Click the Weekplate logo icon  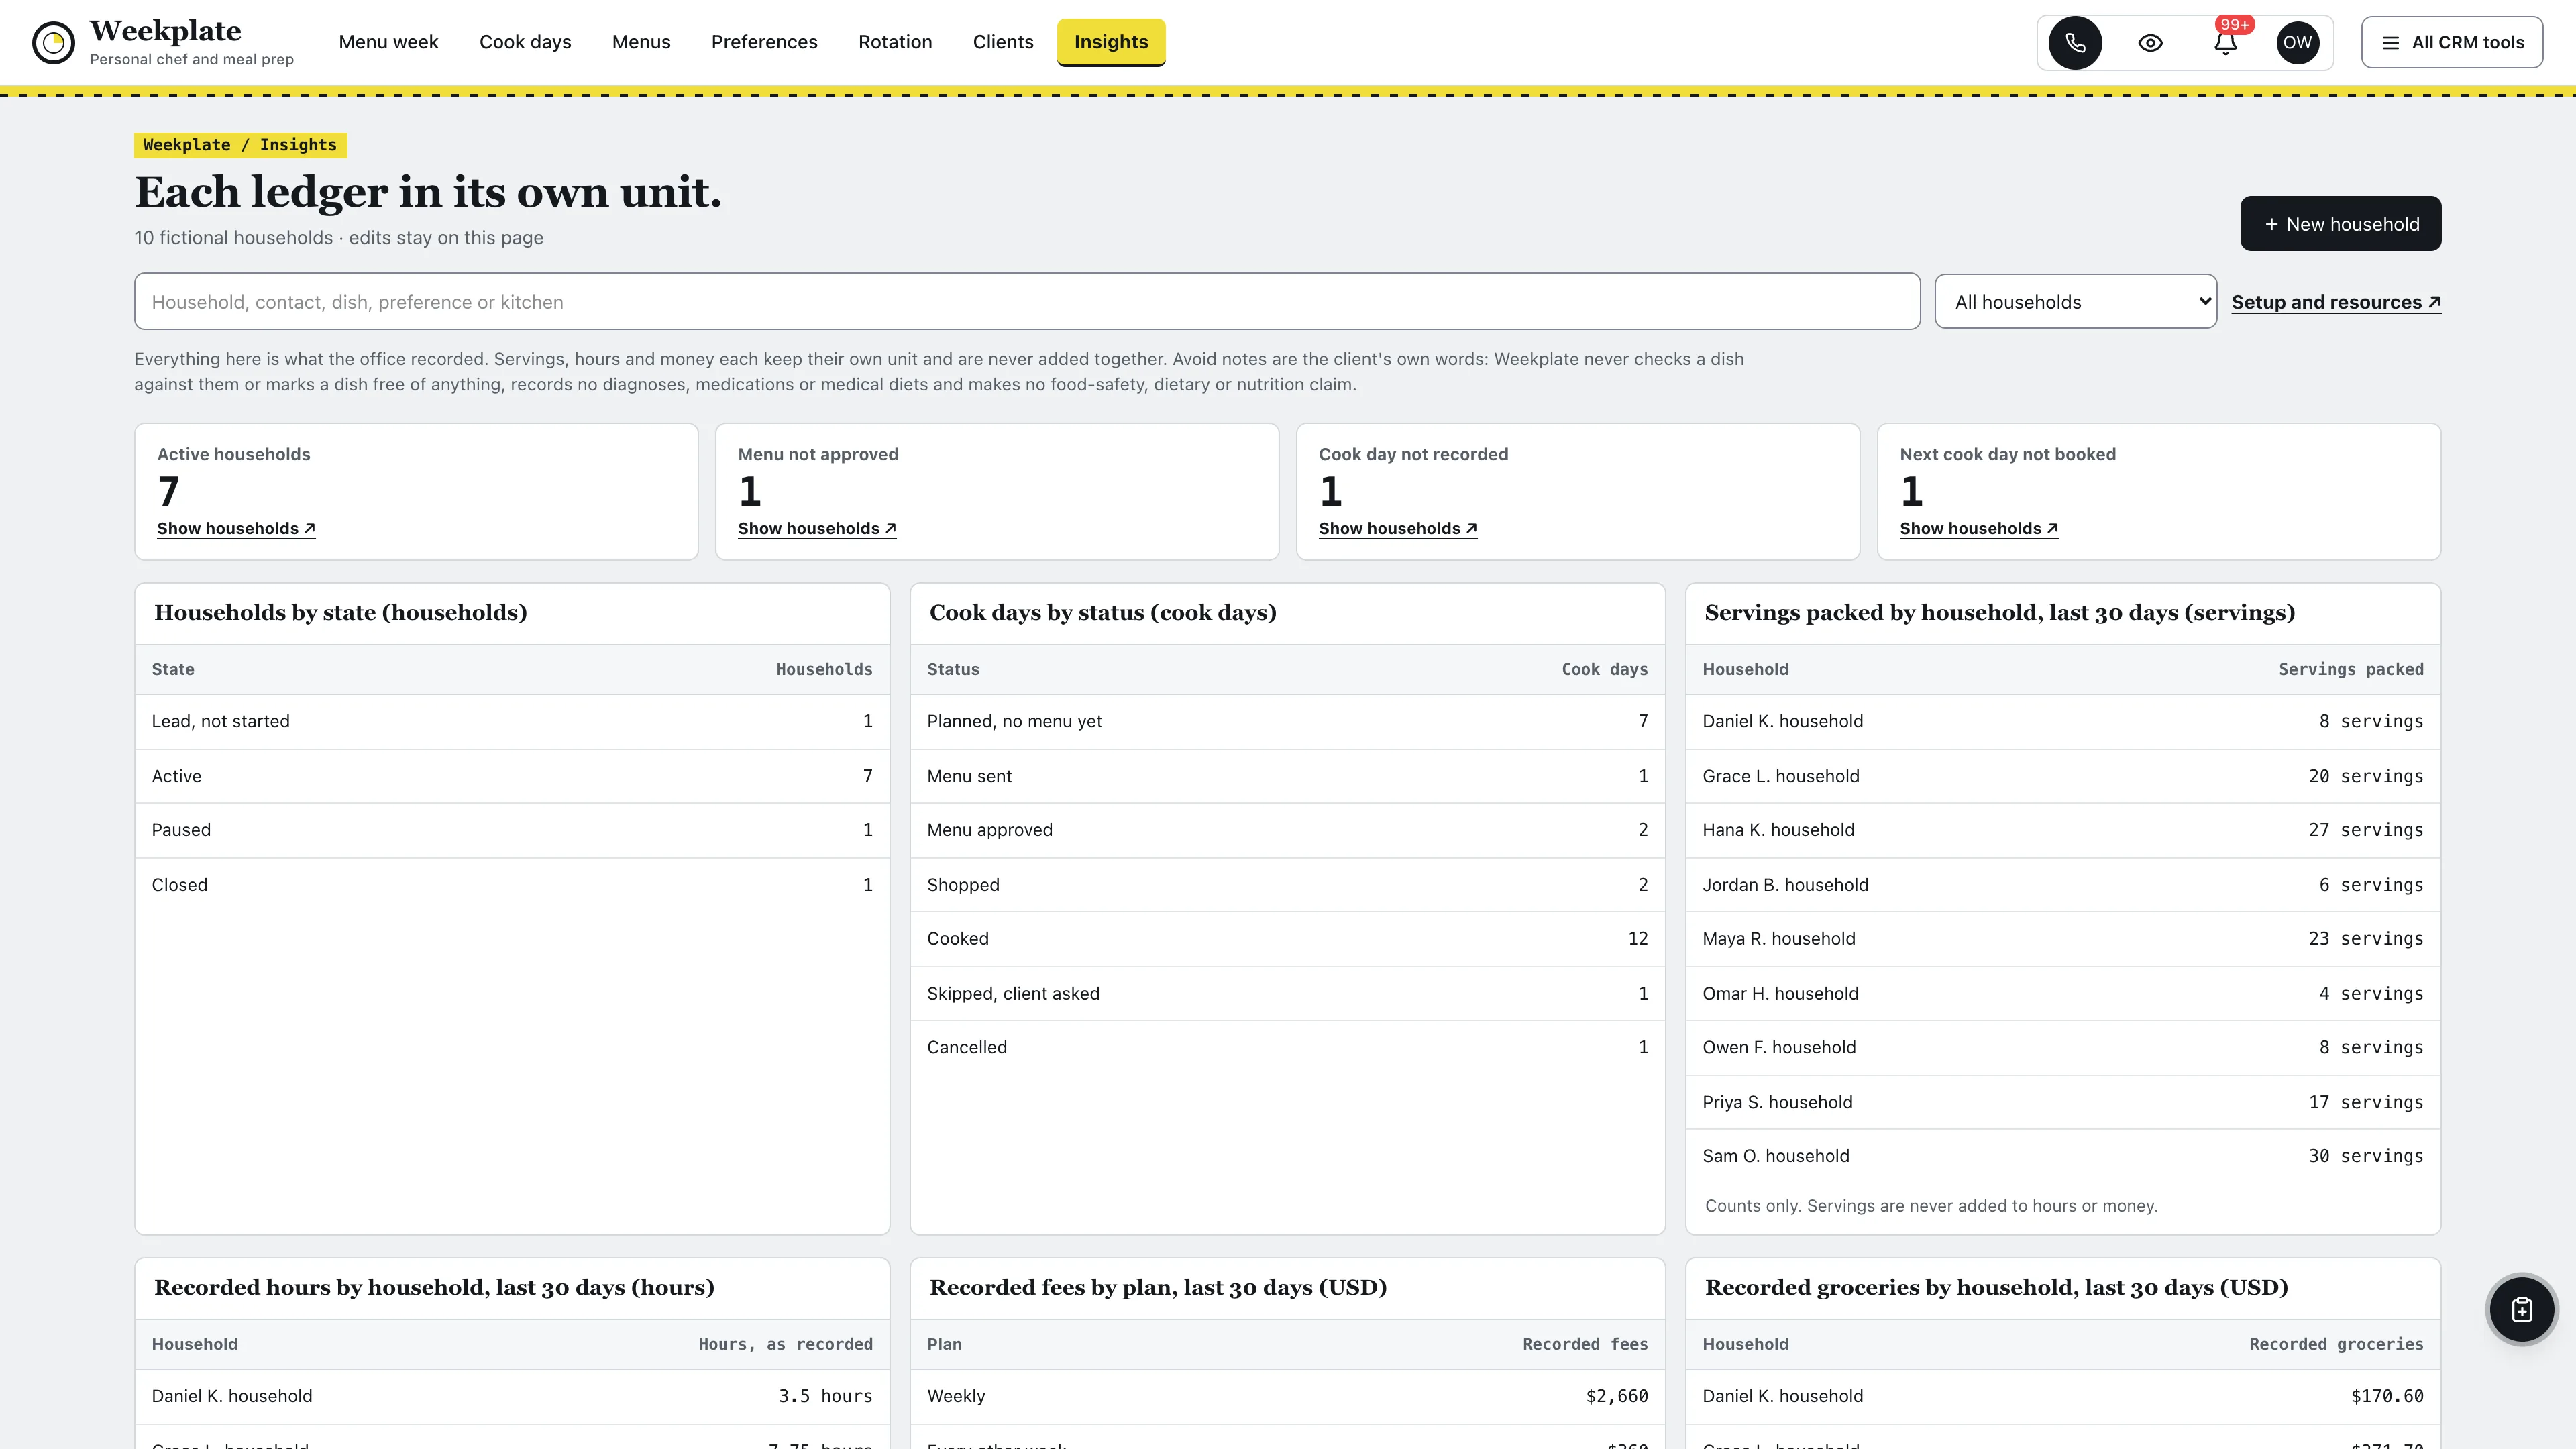53,42
